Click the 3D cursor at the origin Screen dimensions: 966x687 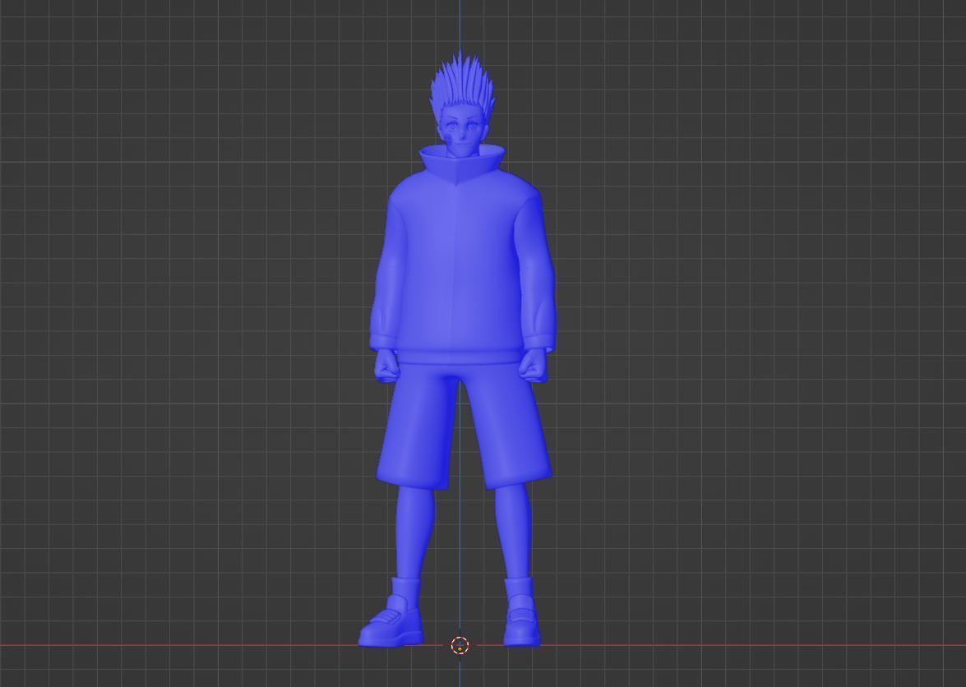pyautogui.click(x=460, y=646)
